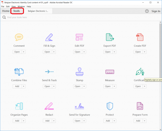Viewport: 162px width, 131px height.
Task: Click the 'Find your tools here' search field
Action: [17, 17]
